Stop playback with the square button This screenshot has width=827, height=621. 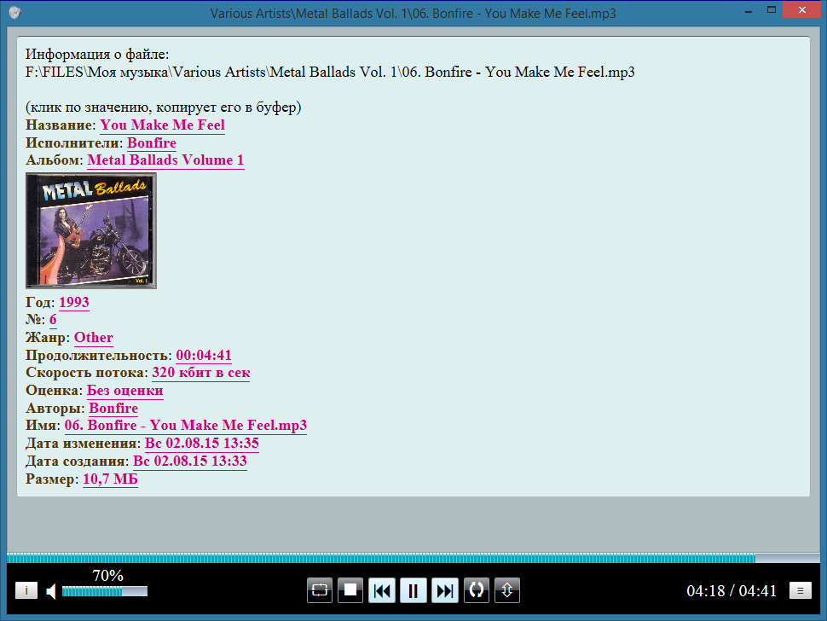coord(350,590)
